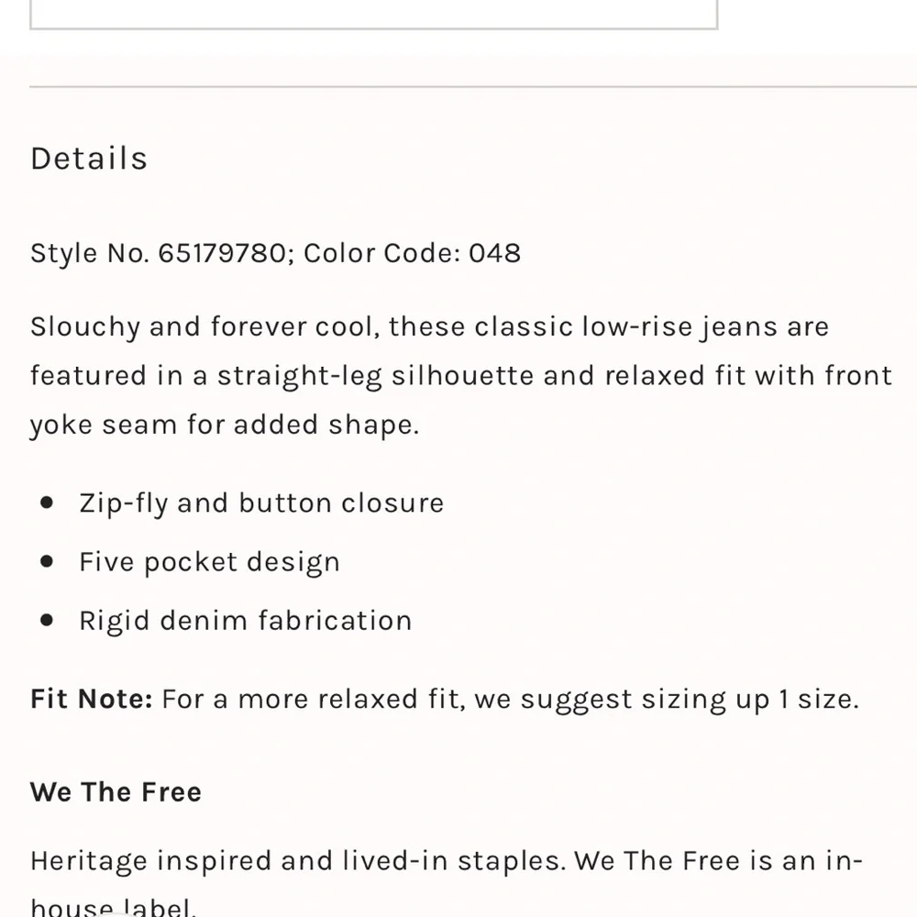Click the bullet dot beside "Five pocket design"
The image size is (917, 917).
pos(48,561)
